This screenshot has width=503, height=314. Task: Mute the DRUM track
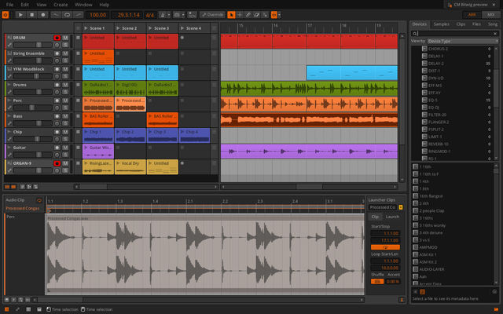pyautogui.click(x=65, y=38)
